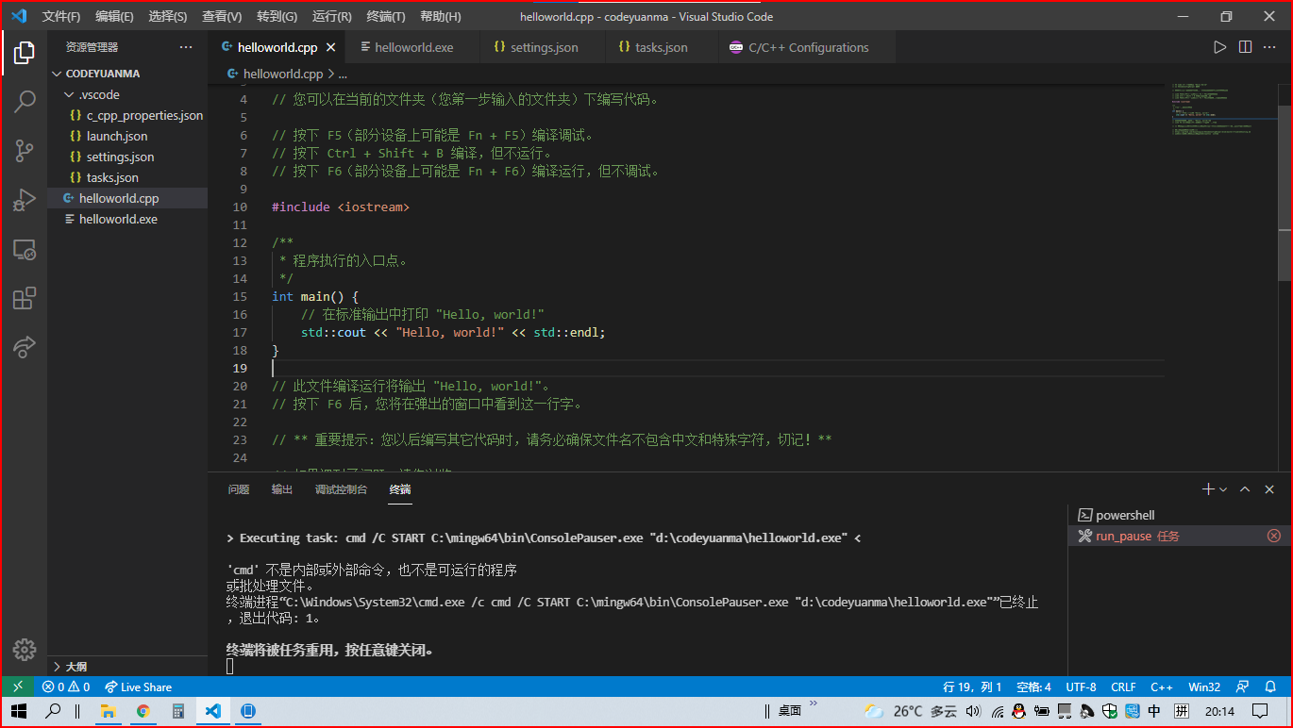Open Google Chrome from the taskbar
This screenshot has width=1293, height=728.
coord(143,712)
